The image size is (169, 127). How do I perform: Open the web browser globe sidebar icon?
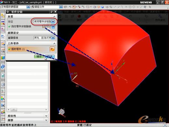[3, 66]
